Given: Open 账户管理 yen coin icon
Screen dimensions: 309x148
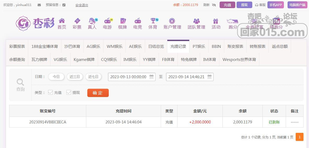Looking at the screenshot, I should point(172,21).
